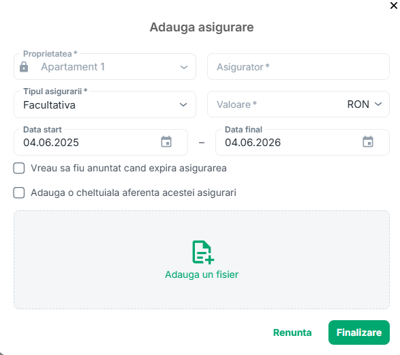Viewport: 400px width, 355px height.
Task: Click the dashed file upload drop area
Action: (x=202, y=259)
